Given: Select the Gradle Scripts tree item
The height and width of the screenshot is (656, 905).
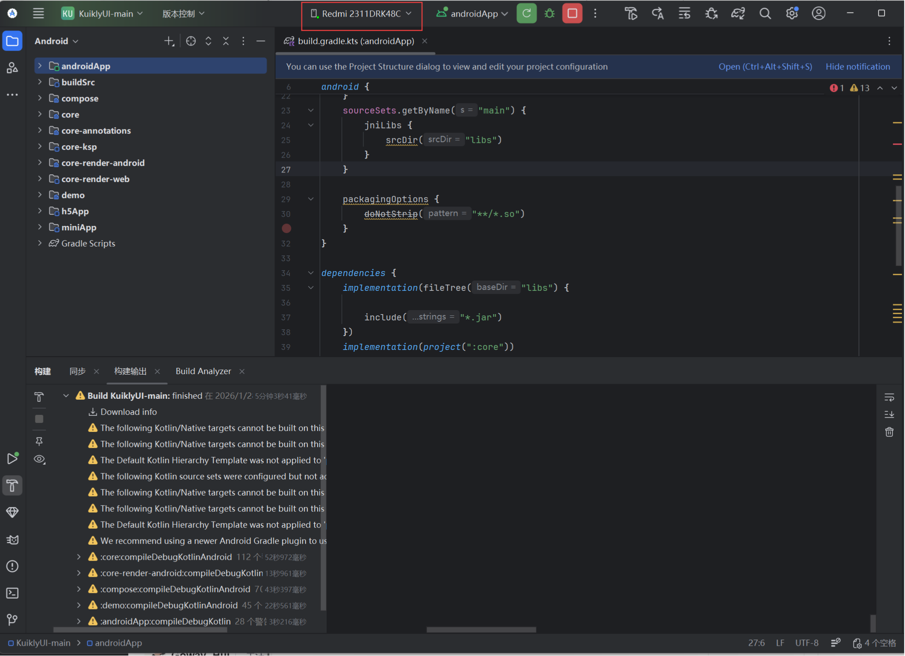Looking at the screenshot, I should pos(88,243).
